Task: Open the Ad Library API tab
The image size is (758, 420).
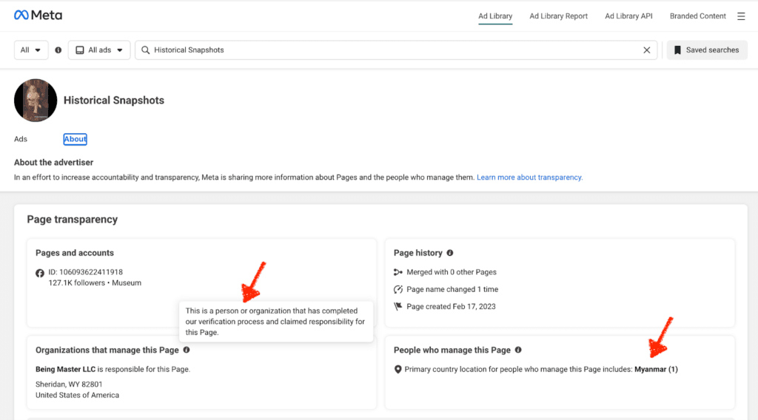Action: coord(628,16)
